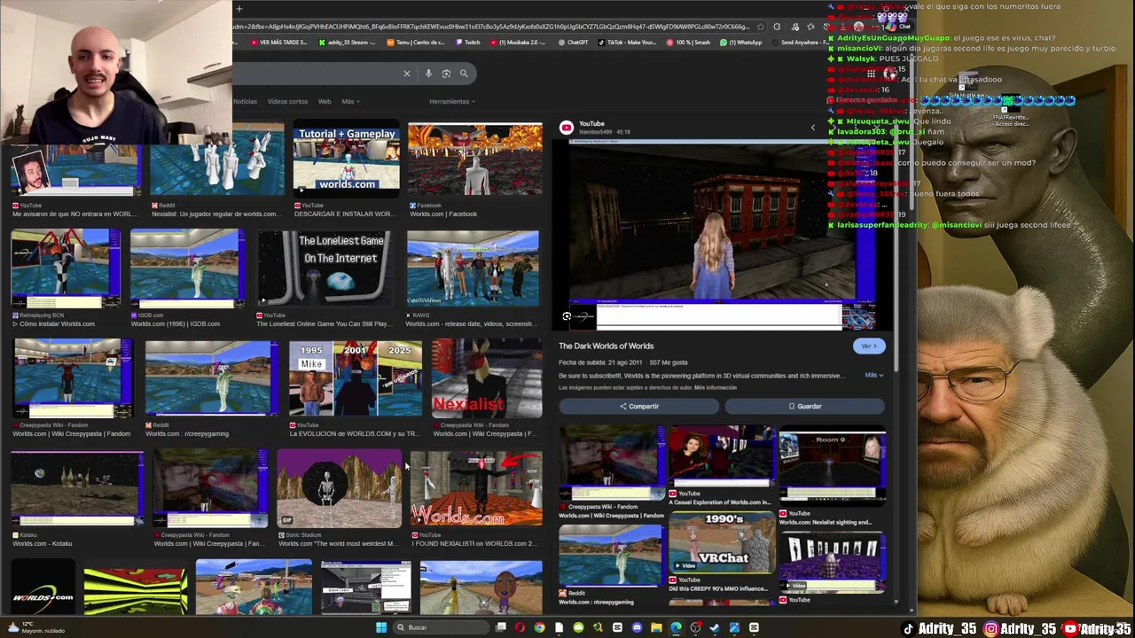Open the TikTok bookmark
Image resolution: width=1135 pixels, height=638 pixels.
628,43
